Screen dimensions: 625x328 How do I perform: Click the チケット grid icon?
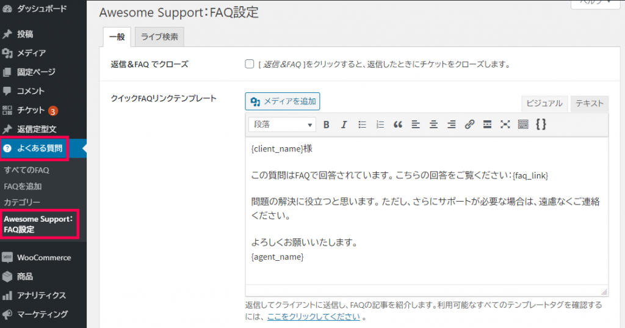[7, 110]
